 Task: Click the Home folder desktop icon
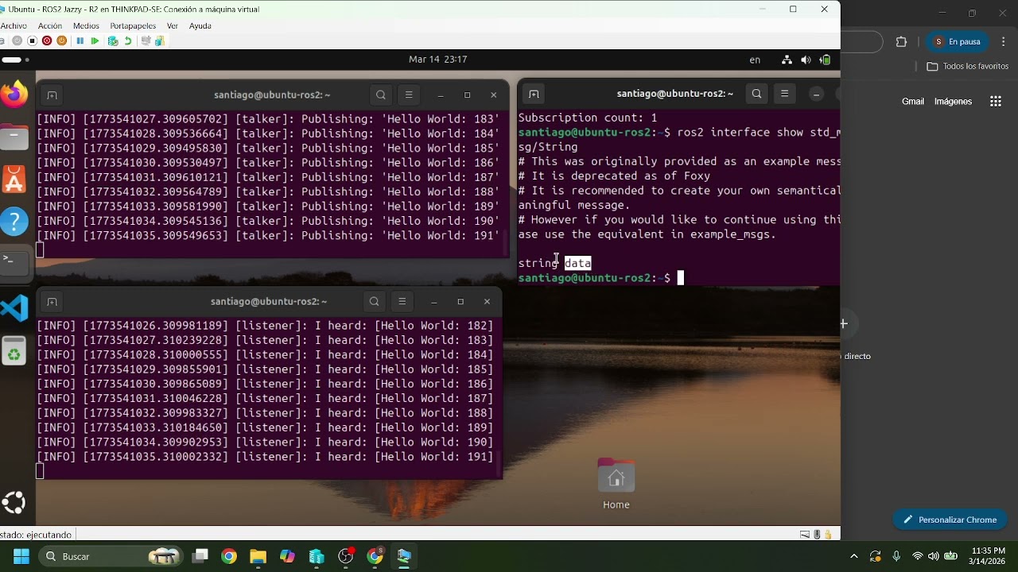pos(616,484)
